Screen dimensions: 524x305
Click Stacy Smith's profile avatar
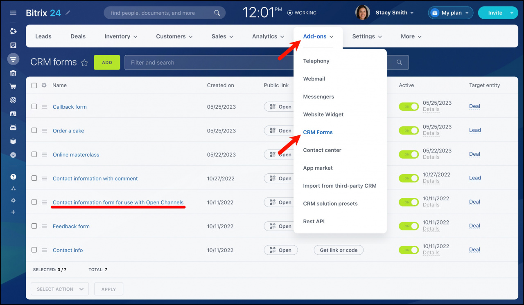(x=363, y=13)
